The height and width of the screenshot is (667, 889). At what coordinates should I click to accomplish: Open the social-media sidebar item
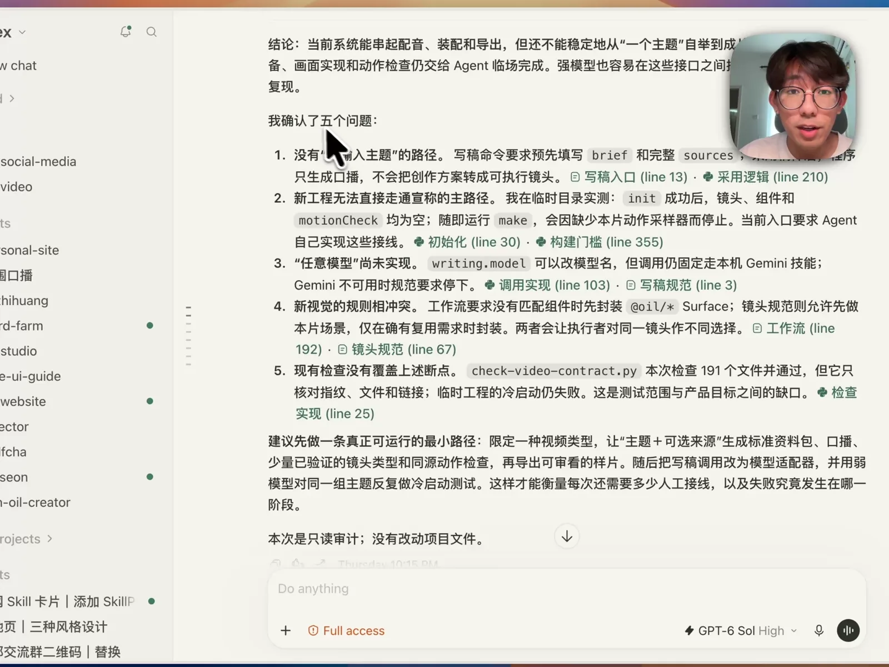pos(38,162)
